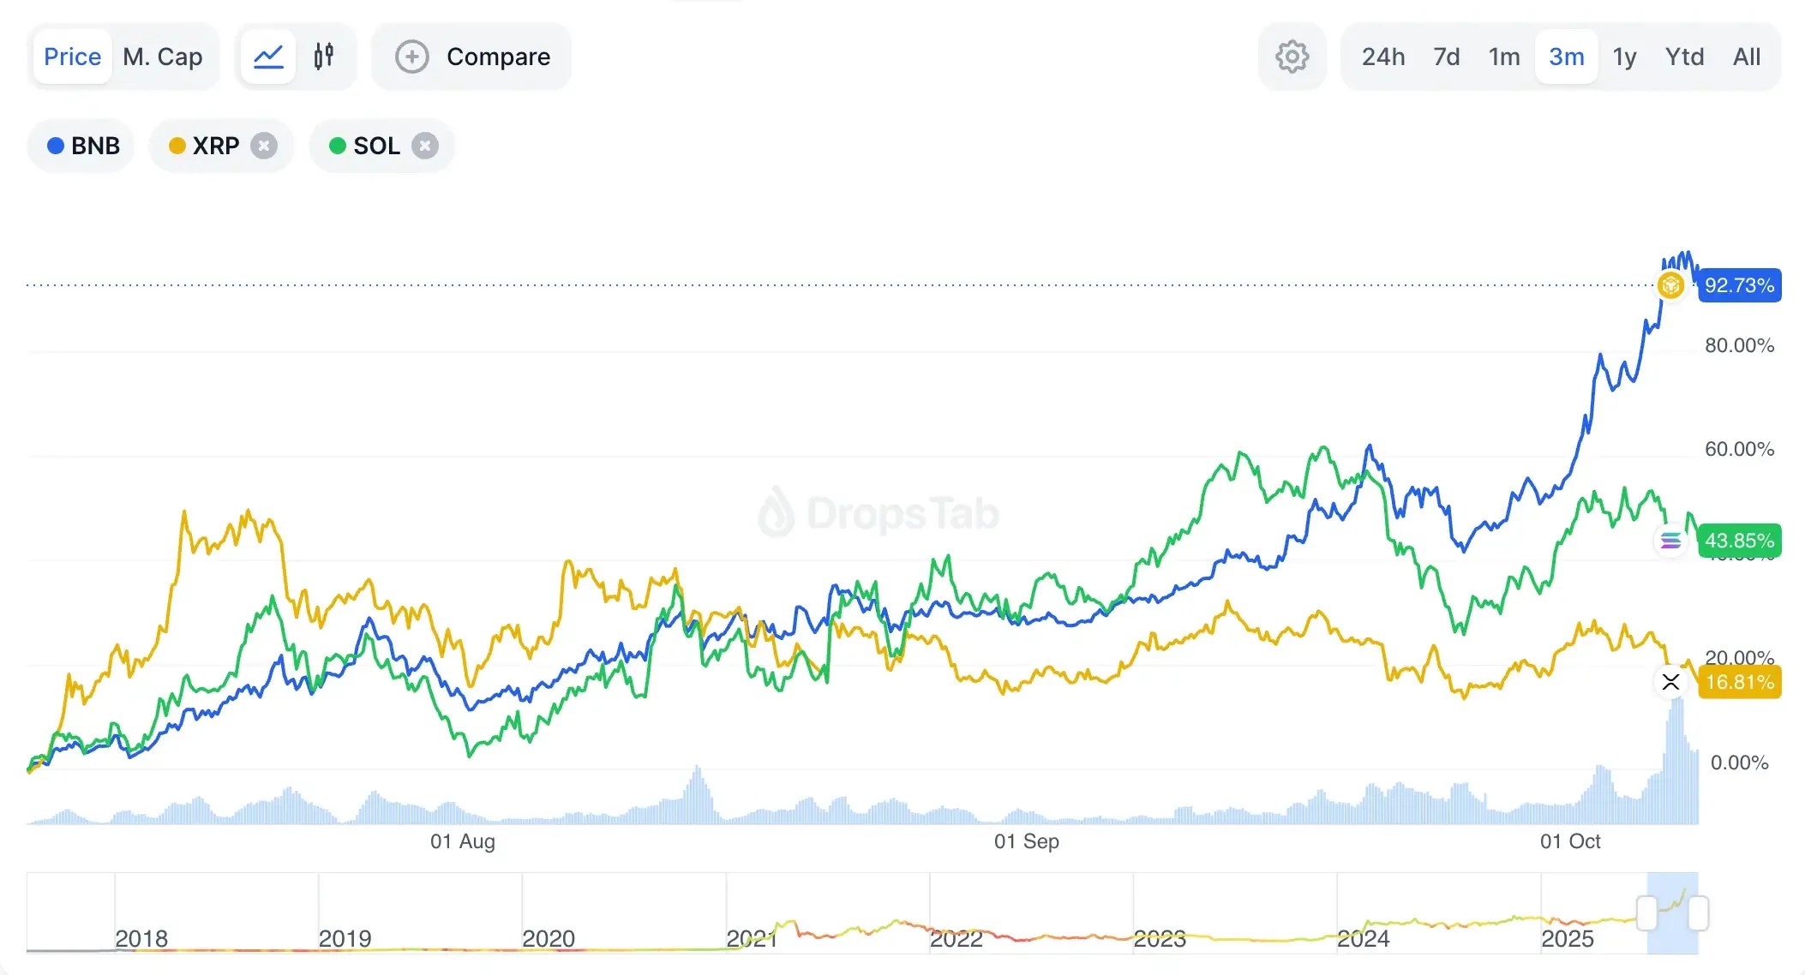
Task: Click the BNB token icon at the chart peak
Action: [x=1670, y=285]
